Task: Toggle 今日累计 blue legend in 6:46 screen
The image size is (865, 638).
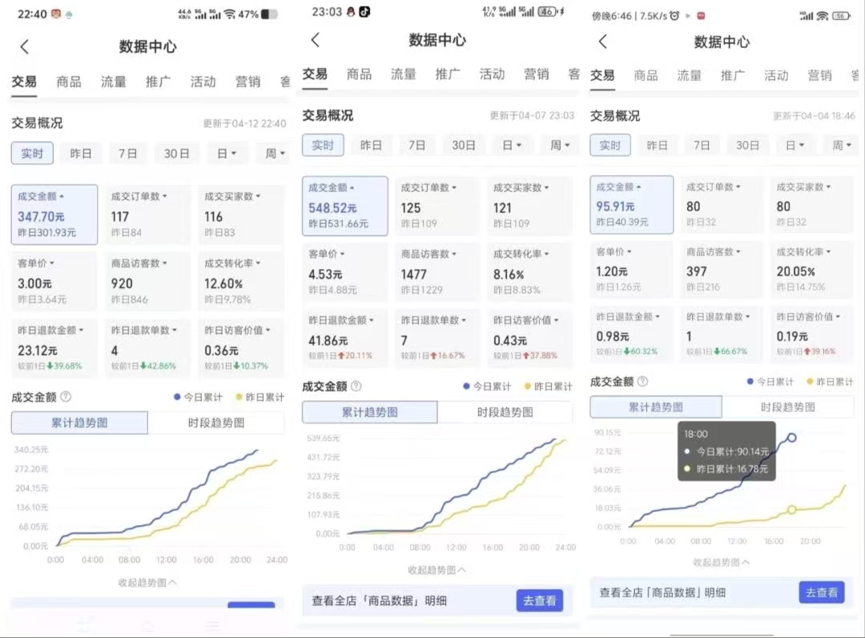Action: (x=770, y=382)
